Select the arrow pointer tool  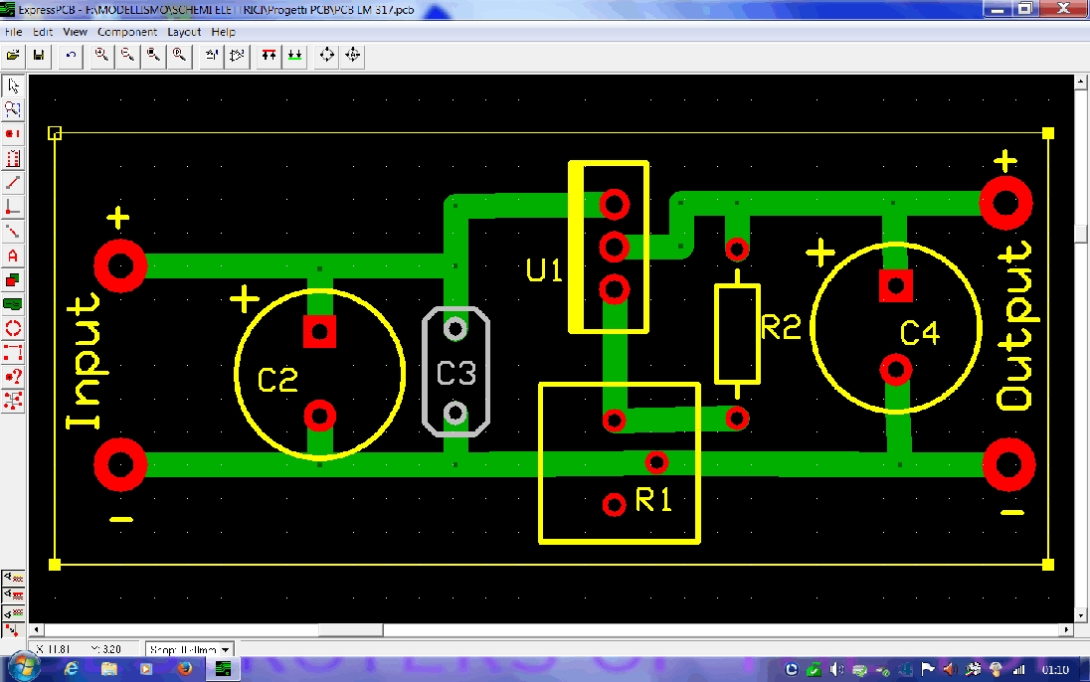pyautogui.click(x=13, y=85)
